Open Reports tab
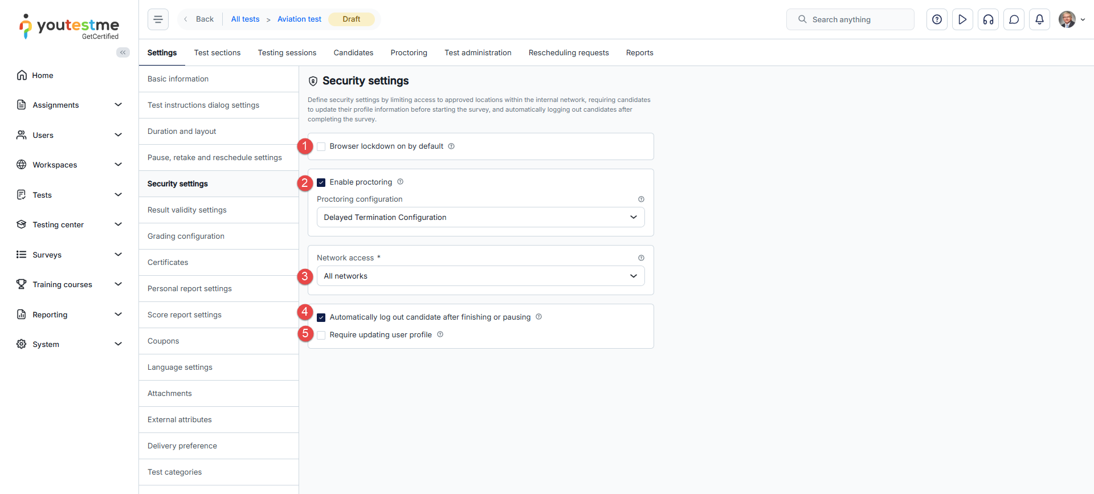1094x494 pixels. point(639,52)
